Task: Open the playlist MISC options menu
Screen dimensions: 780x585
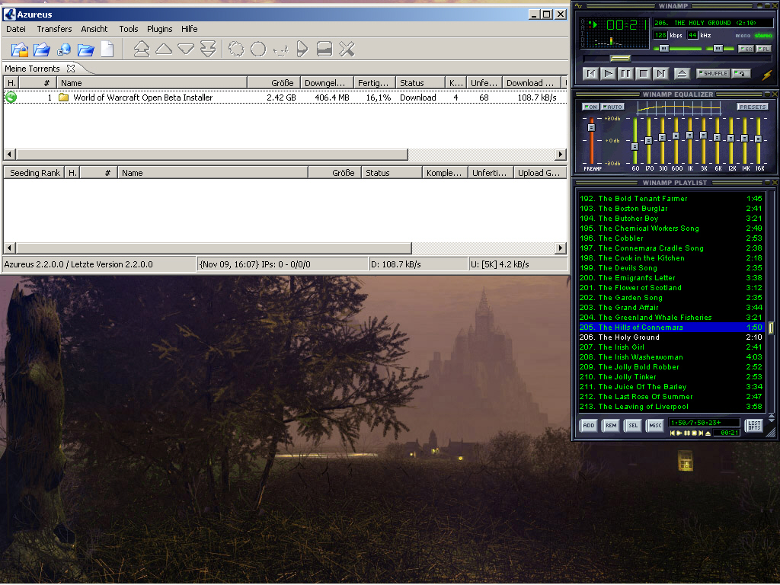Action: point(655,426)
